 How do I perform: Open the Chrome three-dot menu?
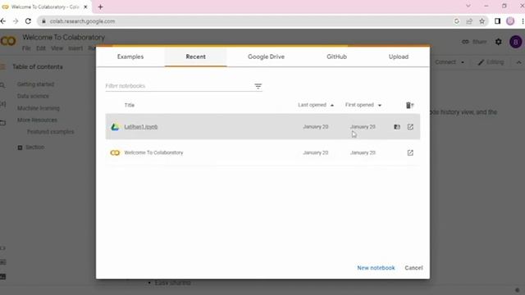point(523,21)
